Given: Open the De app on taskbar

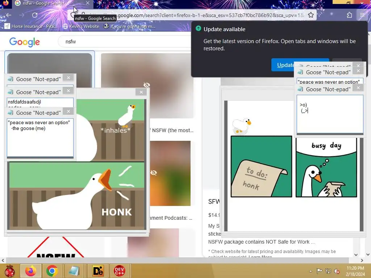Looking at the screenshot, I should pyautogui.click(x=98, y=271).
